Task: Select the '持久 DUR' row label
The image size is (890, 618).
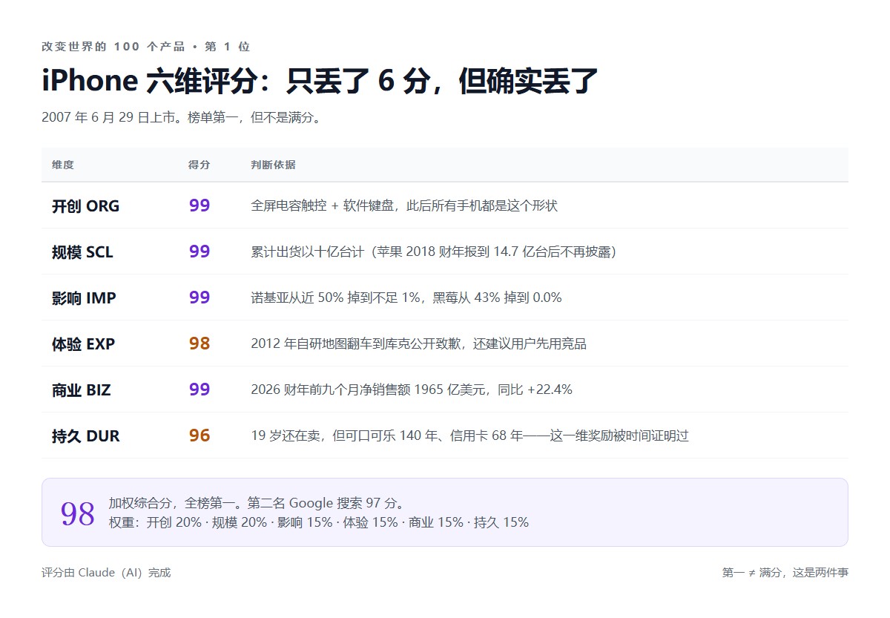Action: (x=85, y=436)
